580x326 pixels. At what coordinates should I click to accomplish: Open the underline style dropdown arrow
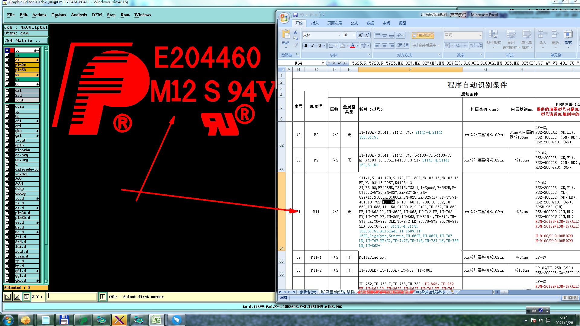325,46
